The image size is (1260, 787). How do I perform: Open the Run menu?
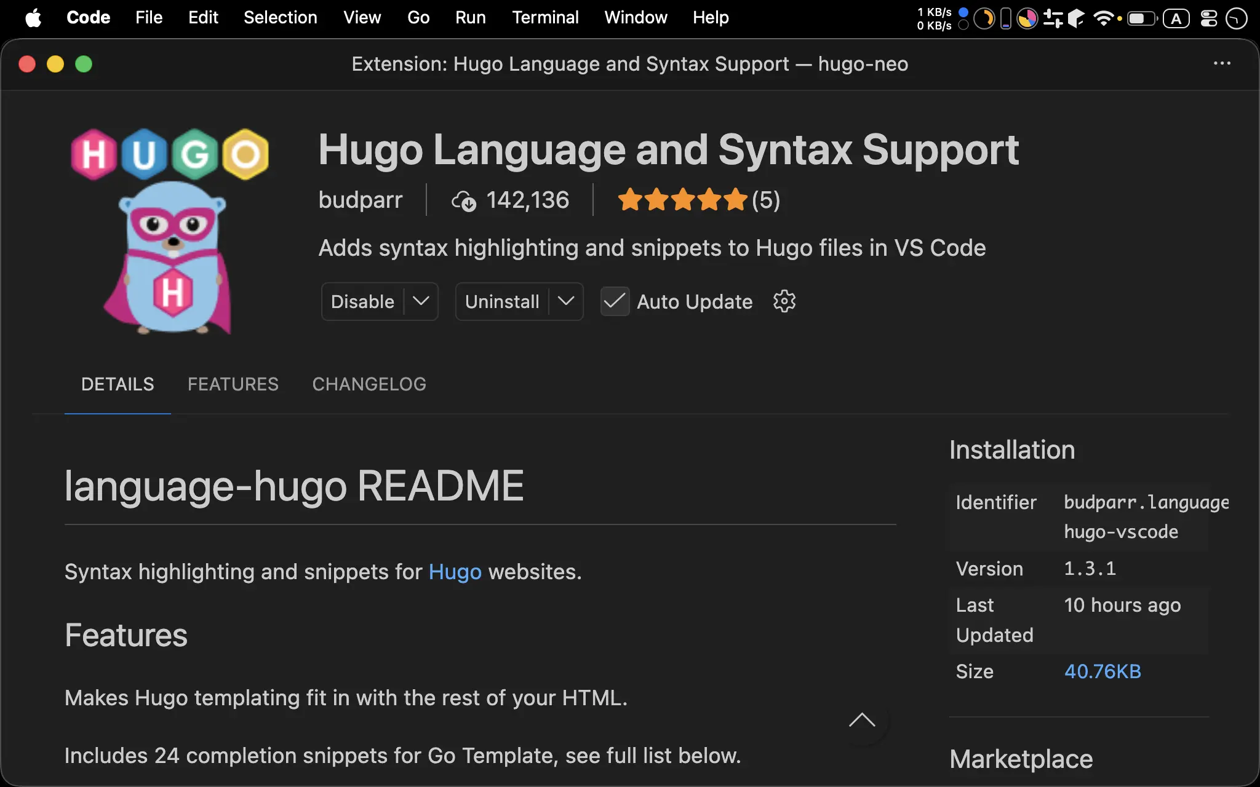470,18
